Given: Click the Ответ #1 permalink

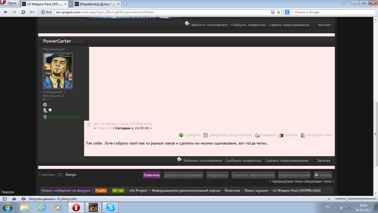Looking at the screenshot, I should (x=105, y=128).
